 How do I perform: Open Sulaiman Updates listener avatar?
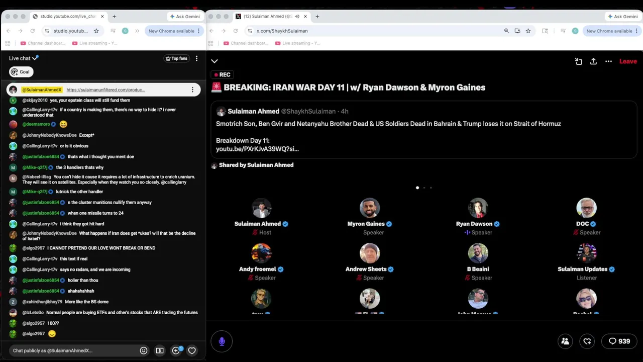pos(586,253)
